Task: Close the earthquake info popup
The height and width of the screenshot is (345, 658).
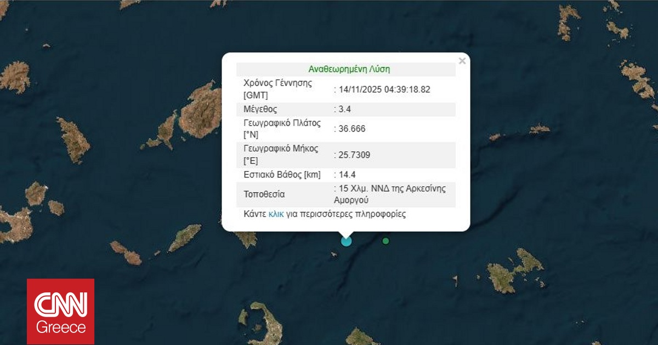Action: (x=462, y=61)
